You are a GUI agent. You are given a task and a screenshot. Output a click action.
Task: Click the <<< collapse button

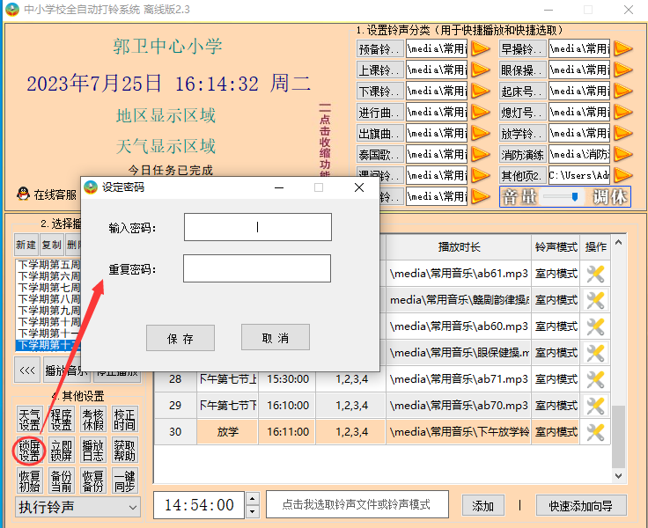click(x=27, y=370)
